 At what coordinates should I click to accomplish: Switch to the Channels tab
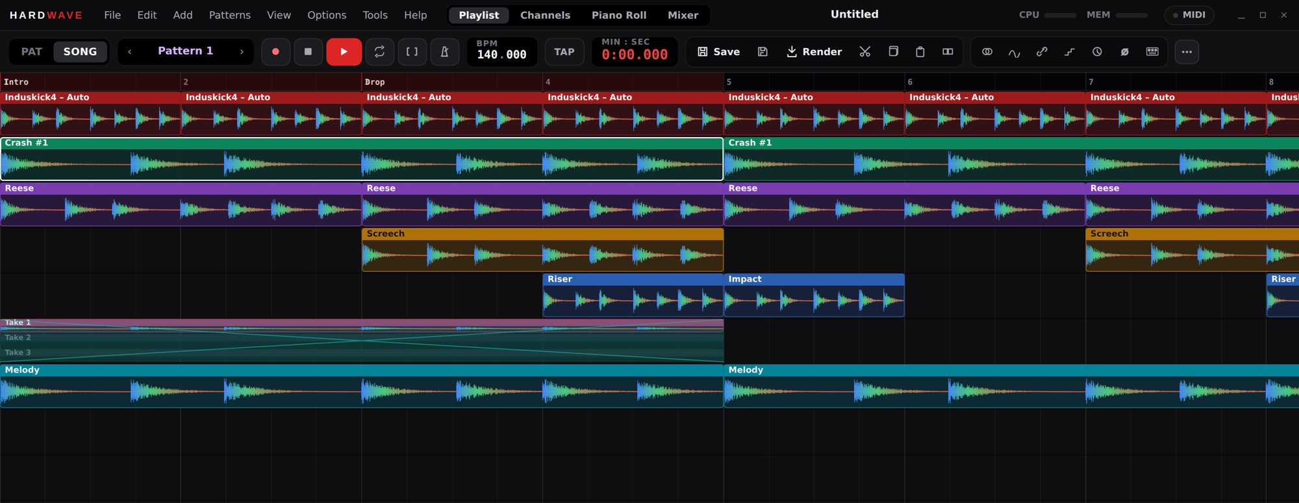coord(545,15)
